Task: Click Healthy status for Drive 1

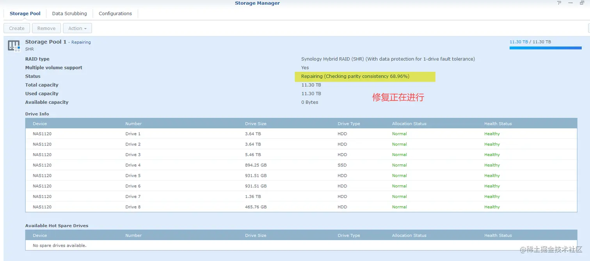Action: [492, 134]
